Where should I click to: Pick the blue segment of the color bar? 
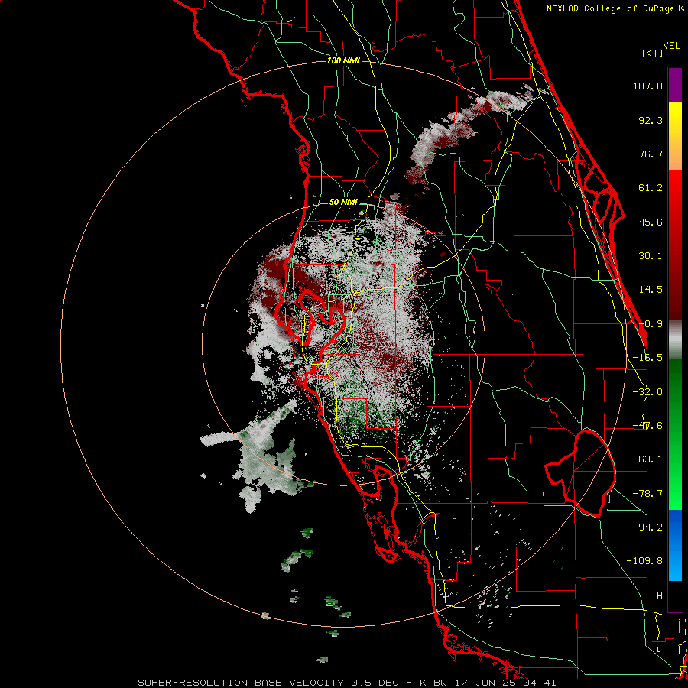(x=675, y=545)
